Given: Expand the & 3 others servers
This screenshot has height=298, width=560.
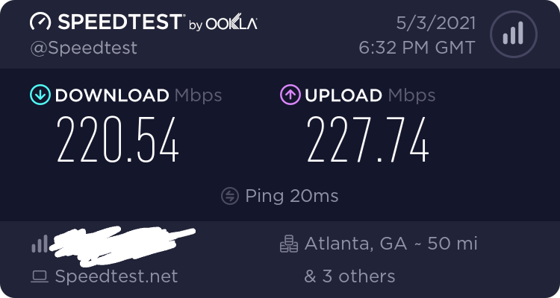Looking at the screenshot, I should [349, 276].
